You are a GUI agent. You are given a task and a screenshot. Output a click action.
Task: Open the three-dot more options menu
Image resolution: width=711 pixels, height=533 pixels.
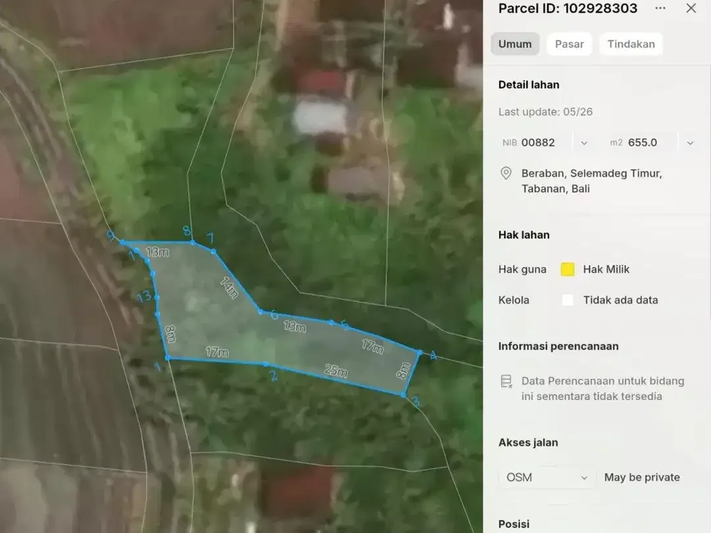click(660, 8)
